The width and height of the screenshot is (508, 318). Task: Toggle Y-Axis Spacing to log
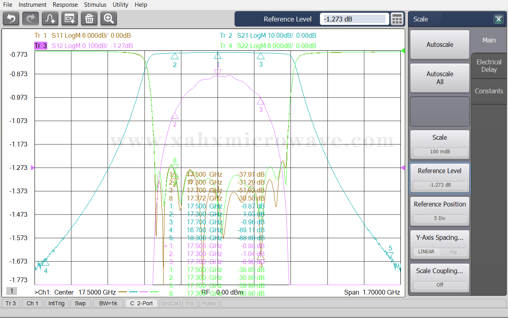click(x=453, y=252)
